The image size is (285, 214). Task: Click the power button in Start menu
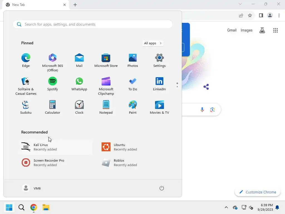tap(162, 188)
